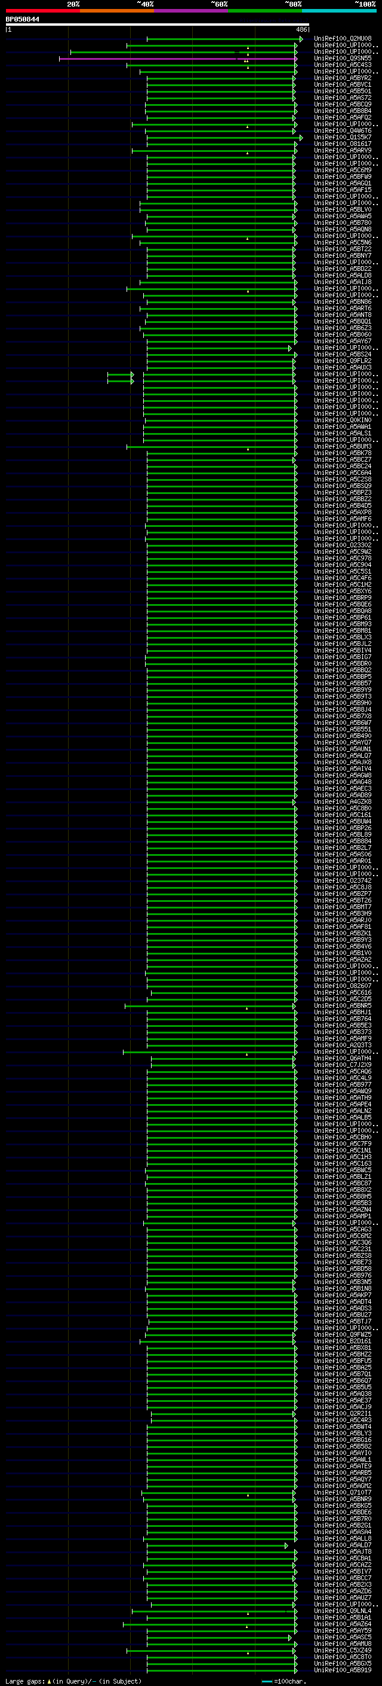This screenshot has width=382, height=1686.
Task: Click the orange segment of the identity legend
Action: [x=117, y=11]
